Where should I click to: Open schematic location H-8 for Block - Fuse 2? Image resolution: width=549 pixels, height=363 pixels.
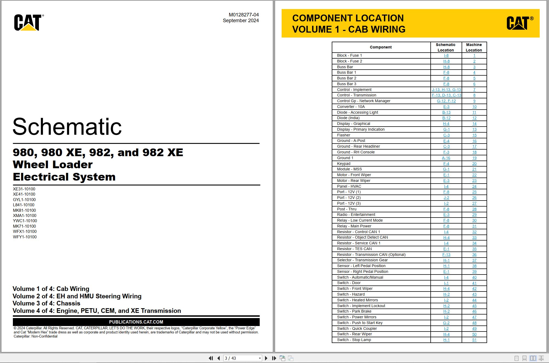[446, 61]
